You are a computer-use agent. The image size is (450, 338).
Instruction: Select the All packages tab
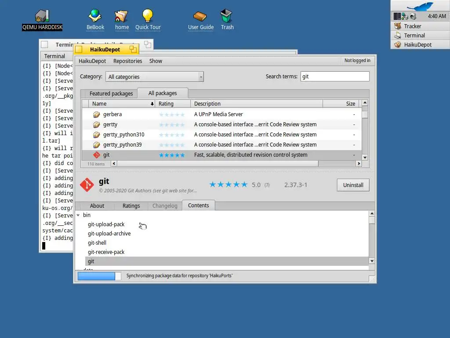tap(163, 93)
